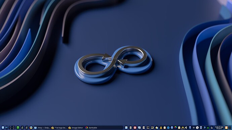
Task: Click the green round launcher icon
Action: (18, 128)
